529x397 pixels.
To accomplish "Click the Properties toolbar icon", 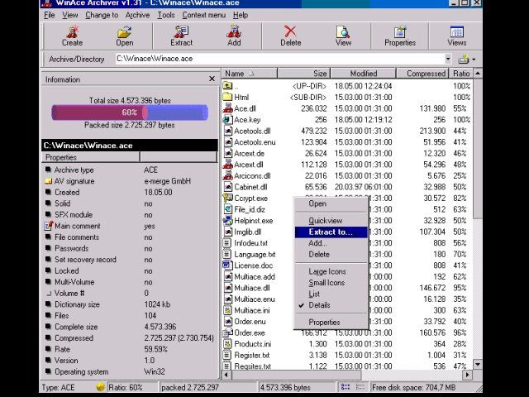I will (x=400, y=32).
